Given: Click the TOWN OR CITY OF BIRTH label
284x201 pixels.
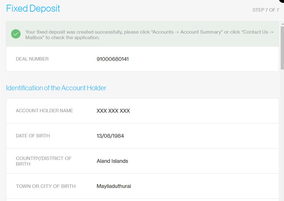Looking at the screenshot, I should coord(46,186).
